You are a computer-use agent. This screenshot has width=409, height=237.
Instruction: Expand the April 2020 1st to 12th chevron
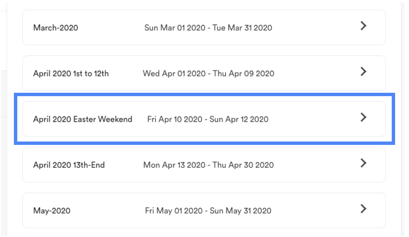tap(363, 72)
